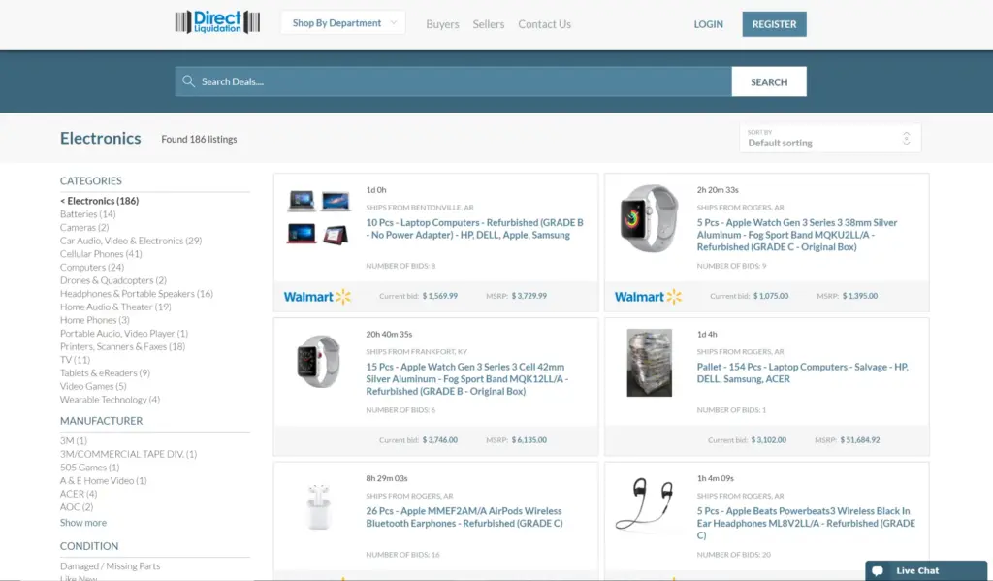This screenshot has height=581, width=993.
Task: Click the LOGIN link
Action: point(708,24)
